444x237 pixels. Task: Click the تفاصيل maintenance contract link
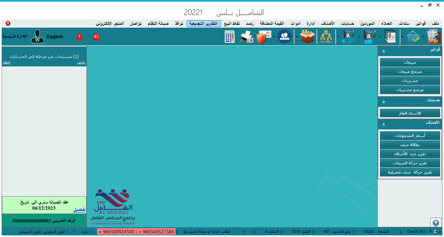79,210
